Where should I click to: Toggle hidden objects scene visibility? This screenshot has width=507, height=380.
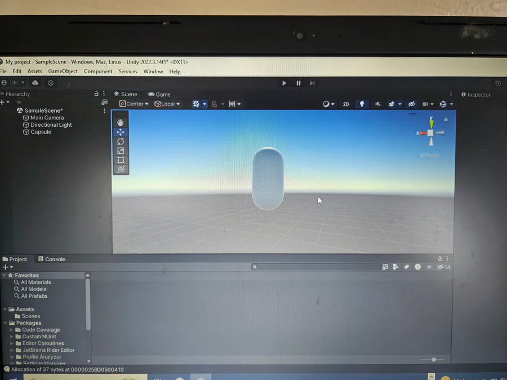(411, 104)
